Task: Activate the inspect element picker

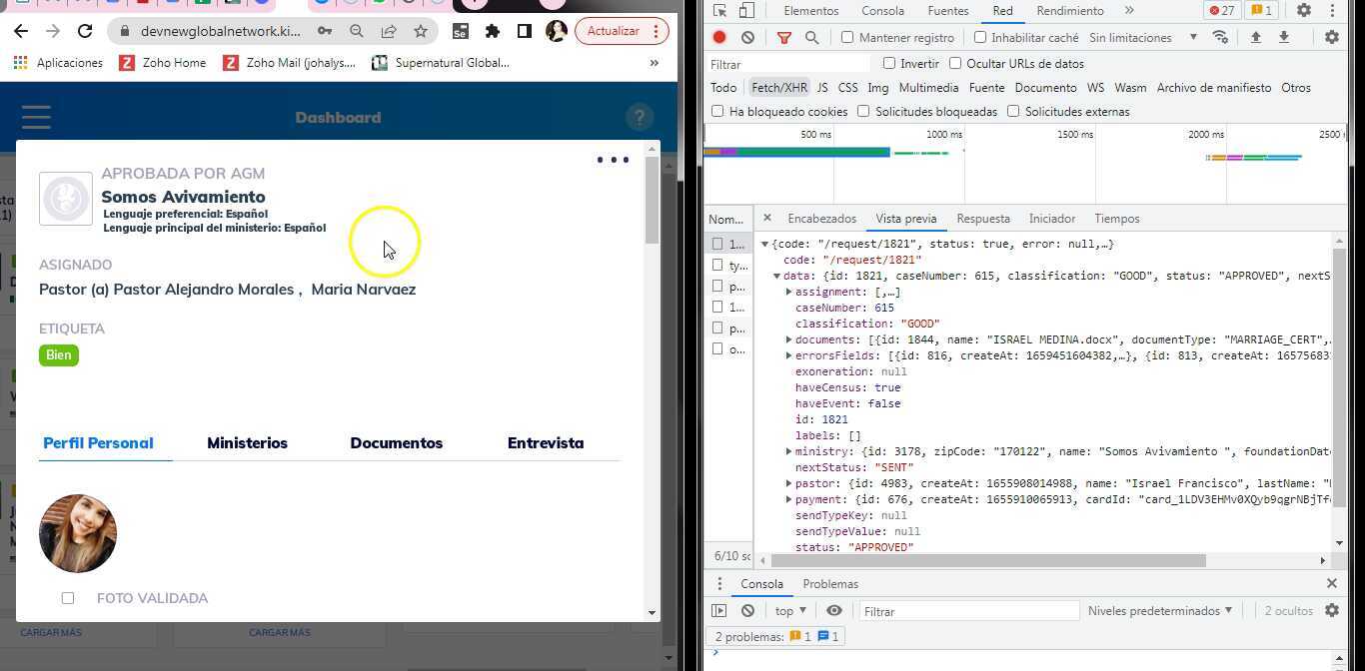Action: point(719,11)
